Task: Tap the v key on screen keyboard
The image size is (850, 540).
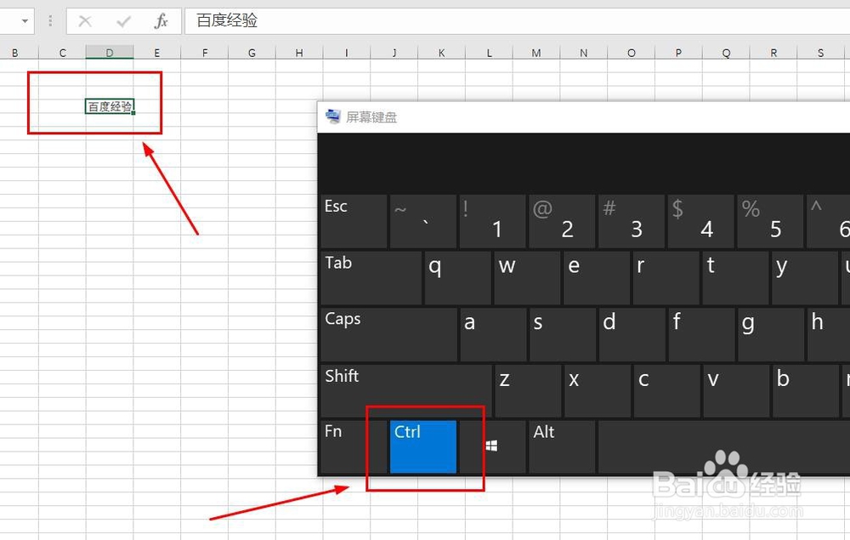Action: pyautogui.click(x=736, y=391)
